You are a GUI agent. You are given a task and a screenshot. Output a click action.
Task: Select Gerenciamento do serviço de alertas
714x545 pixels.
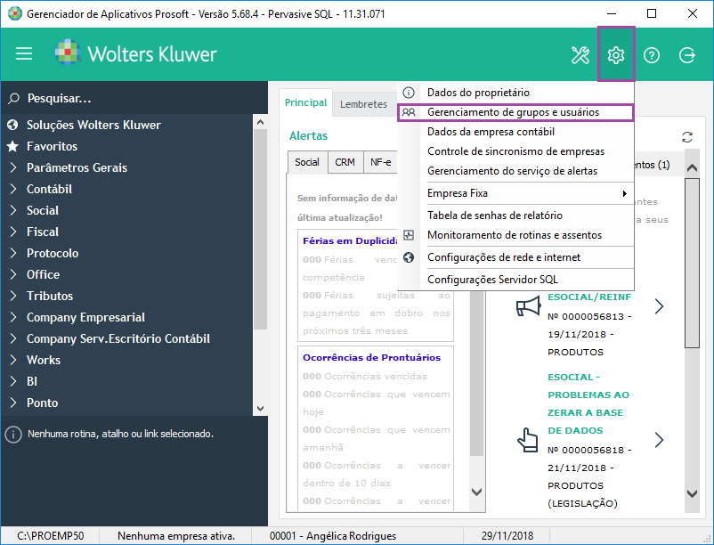pos(515,171)
